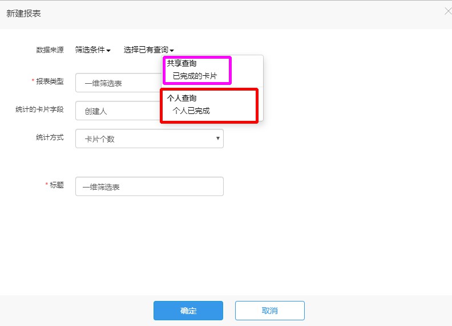This screenshot has width=452, height=326.
Task: Select 已完成的卡片 shared query
Action: point(195,76)
